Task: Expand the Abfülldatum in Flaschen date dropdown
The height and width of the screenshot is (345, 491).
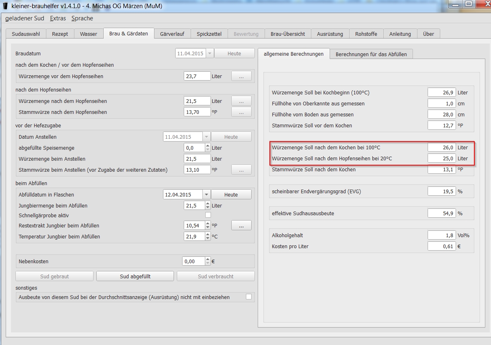Action: (x=206, y=194)
